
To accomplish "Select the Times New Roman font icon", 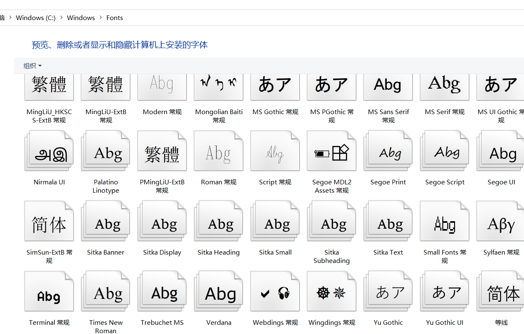I will pos(105,291).
